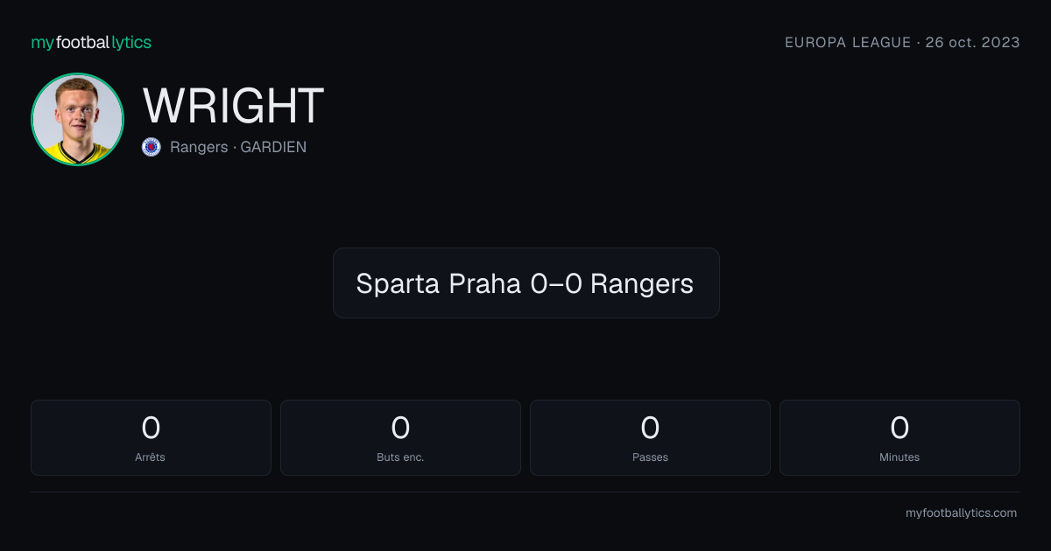
Task: Click the Europa League date label
Action: (x=902, y=42)
